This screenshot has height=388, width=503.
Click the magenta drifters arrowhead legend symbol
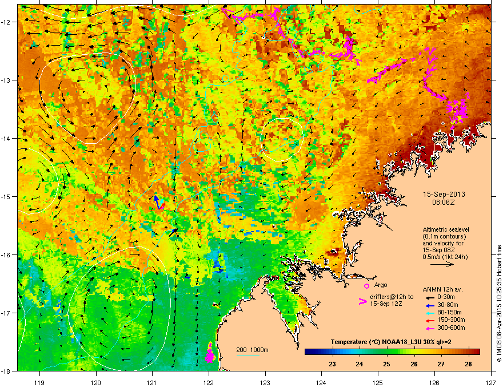click(x=362, y=301)
